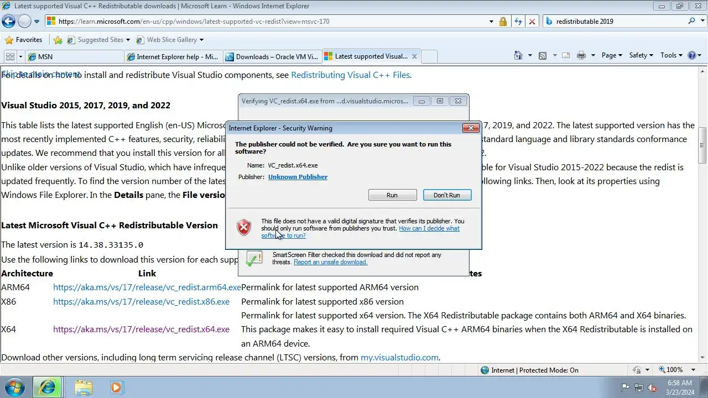Click the red Stop loading icon
Viewport: 708px width, 398px height.
click(x=532, y=22)
